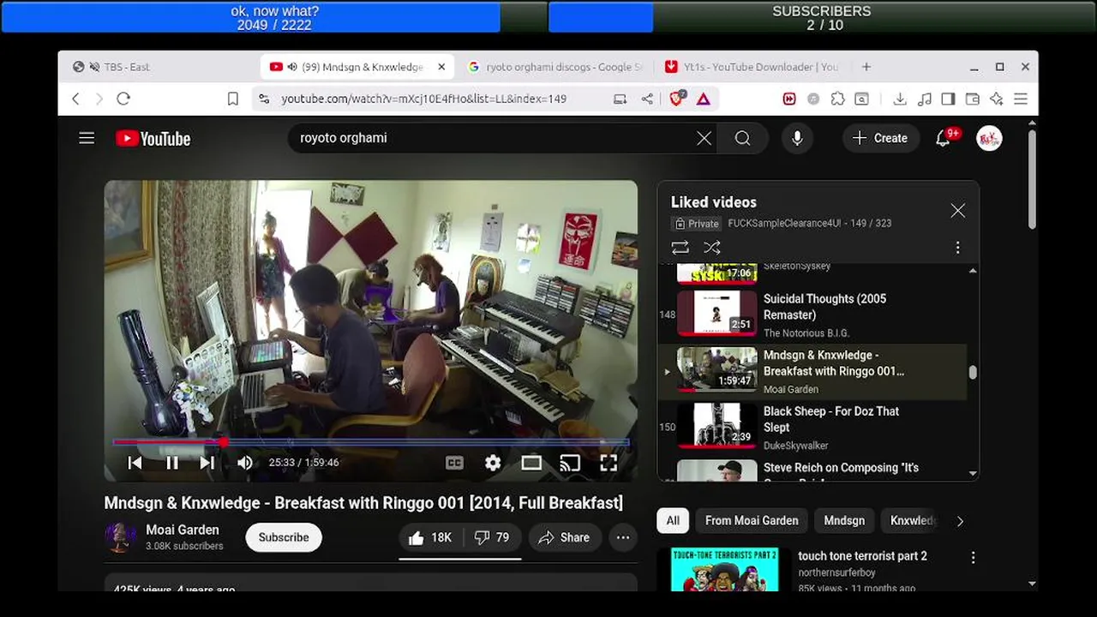1097x617 pixels.
Task: Toggle the browser sidebar panel
Action: pos(948,99)
